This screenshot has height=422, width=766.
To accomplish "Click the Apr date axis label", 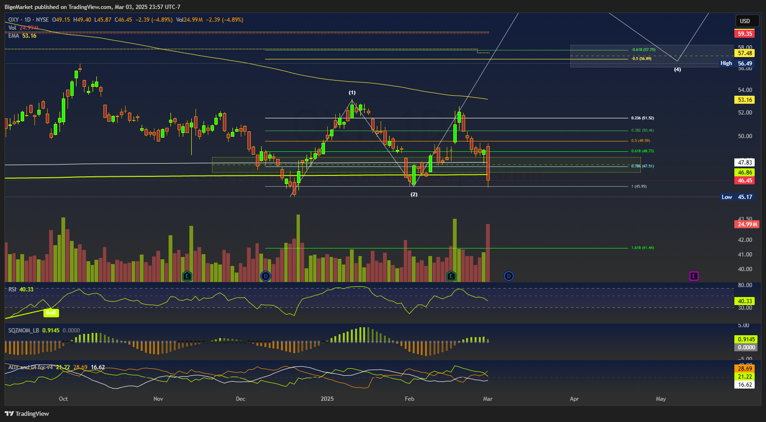I will coord(574,399).
